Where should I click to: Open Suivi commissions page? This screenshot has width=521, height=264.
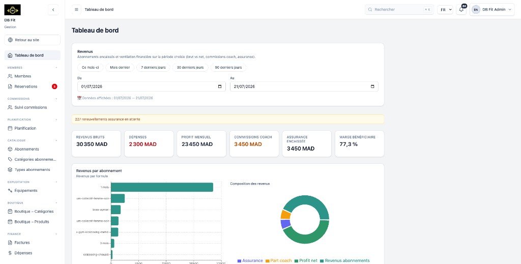32,108
